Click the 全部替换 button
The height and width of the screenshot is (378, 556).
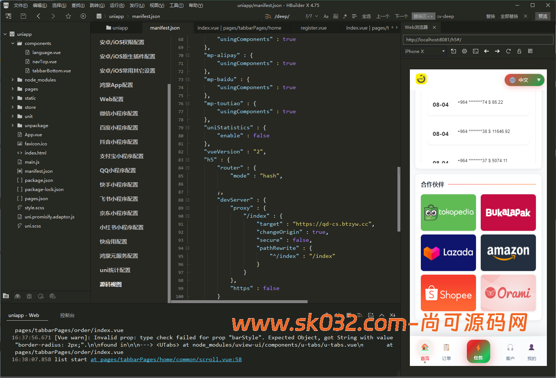(509, 16)
